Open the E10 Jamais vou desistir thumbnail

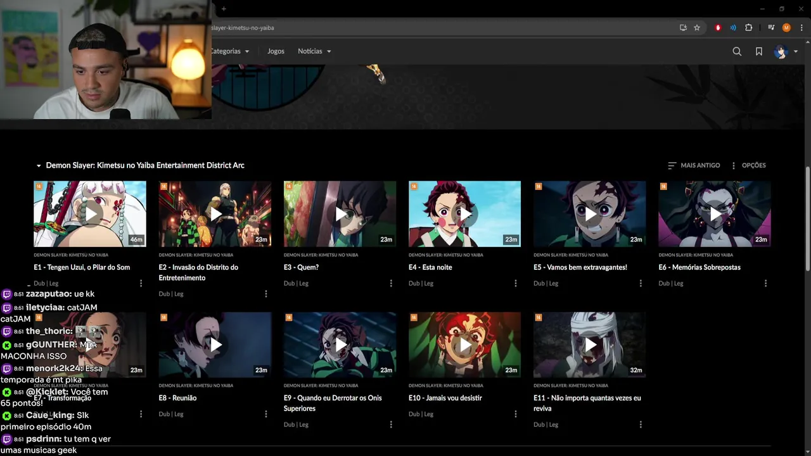pos(465,345)
